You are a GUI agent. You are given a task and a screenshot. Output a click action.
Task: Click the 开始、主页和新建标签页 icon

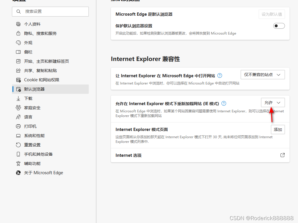18,61
